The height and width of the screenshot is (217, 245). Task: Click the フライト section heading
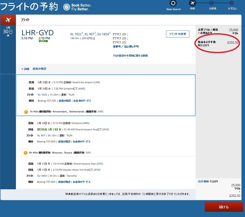coord(25,20)
